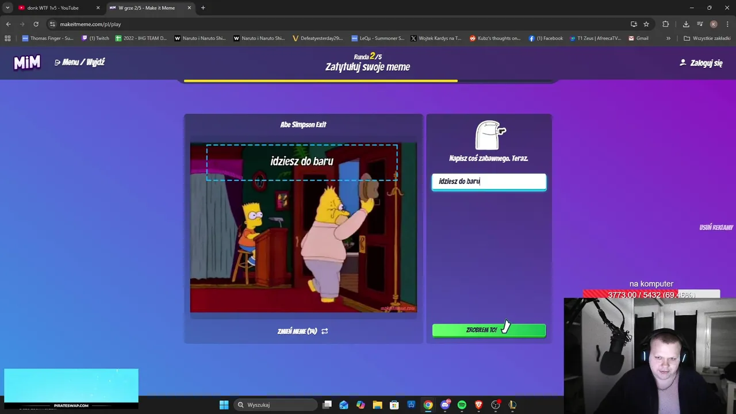The width and height of the screenshot is (736, 414).
Task: Open Chrome profile avatar K
Action: pos(714,24)
